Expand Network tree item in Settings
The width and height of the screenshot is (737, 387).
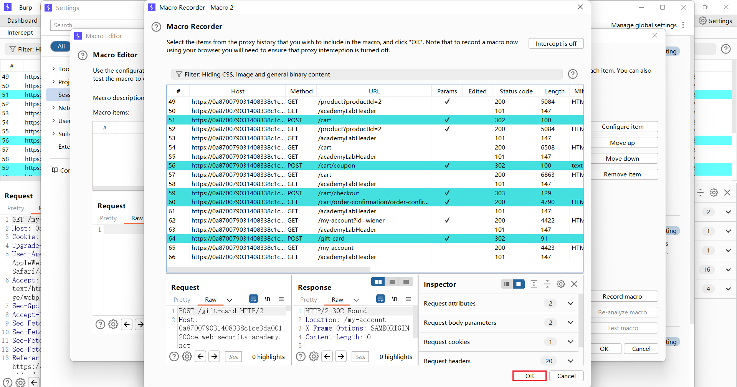click(53, 108)
